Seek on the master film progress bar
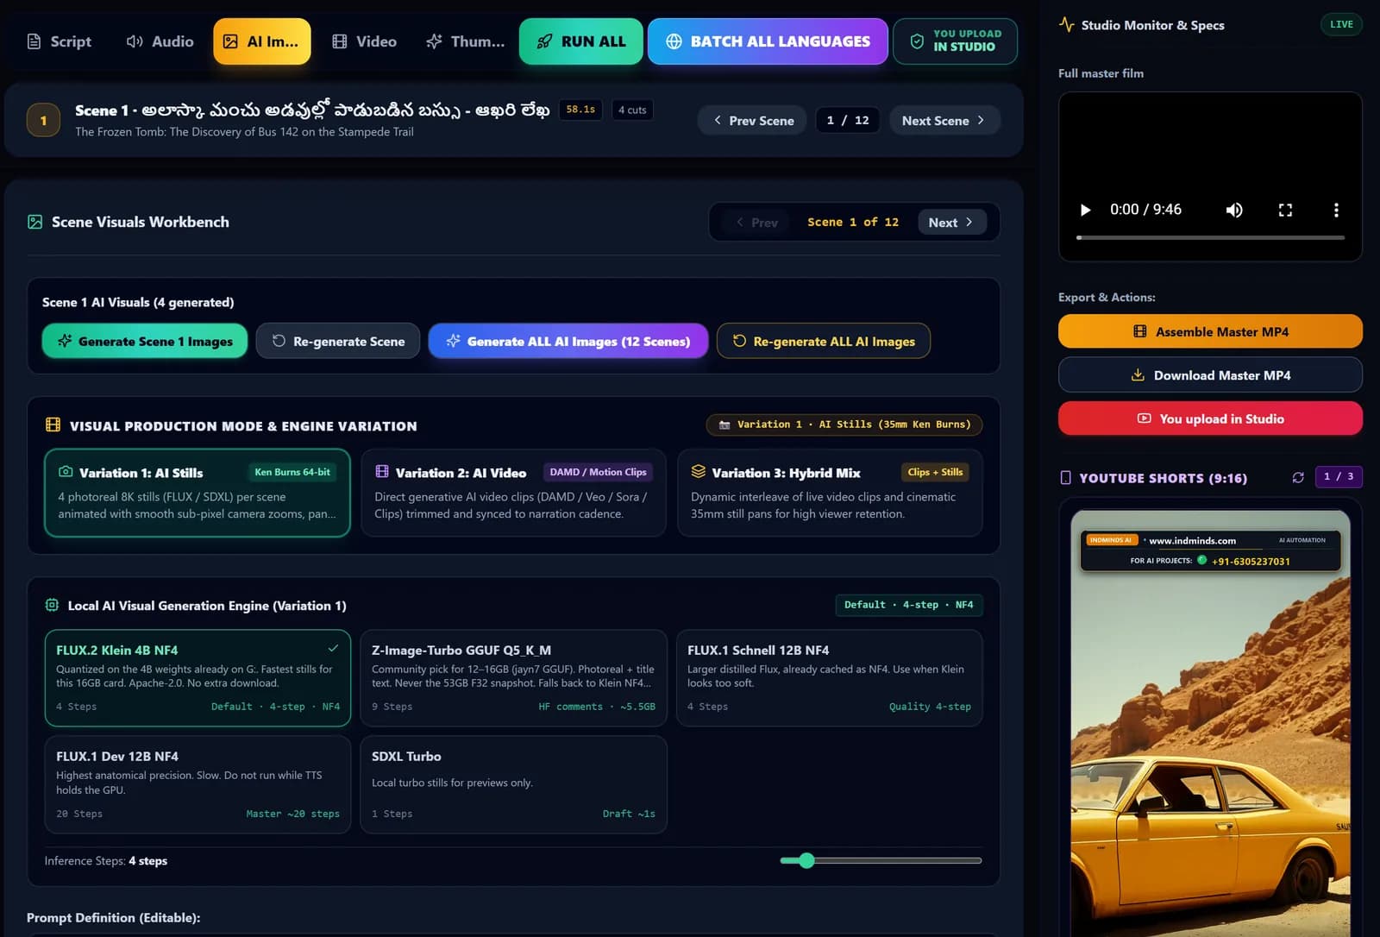Screen dimensions: 1380x937 [x=1210, y=237]
